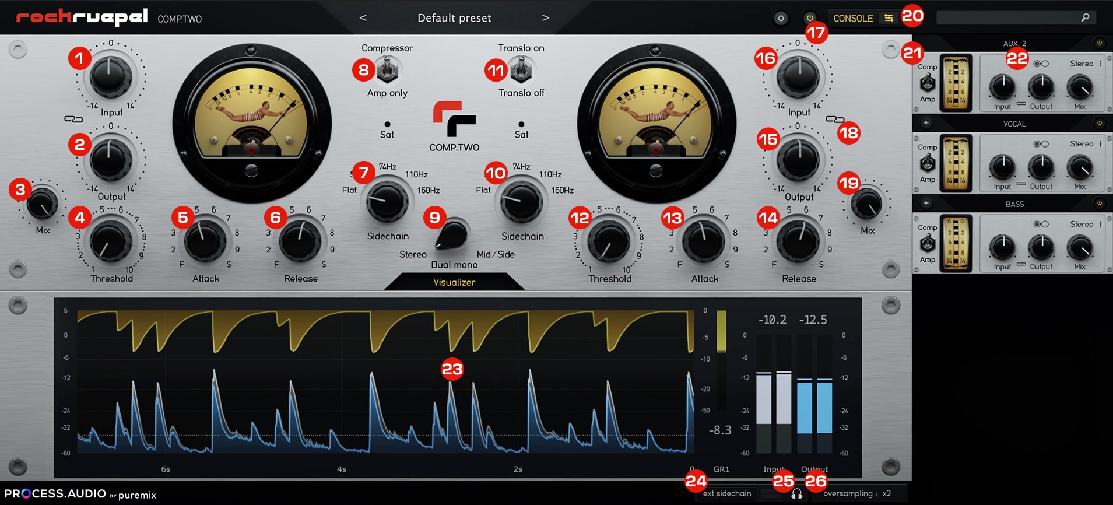Click the Stereo/Dual mono/Mid-Side mode knob

click(452, 235)
